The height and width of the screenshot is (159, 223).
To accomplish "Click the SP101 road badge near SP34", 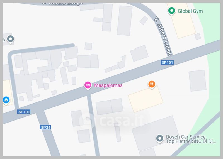I will click(24, 112).
